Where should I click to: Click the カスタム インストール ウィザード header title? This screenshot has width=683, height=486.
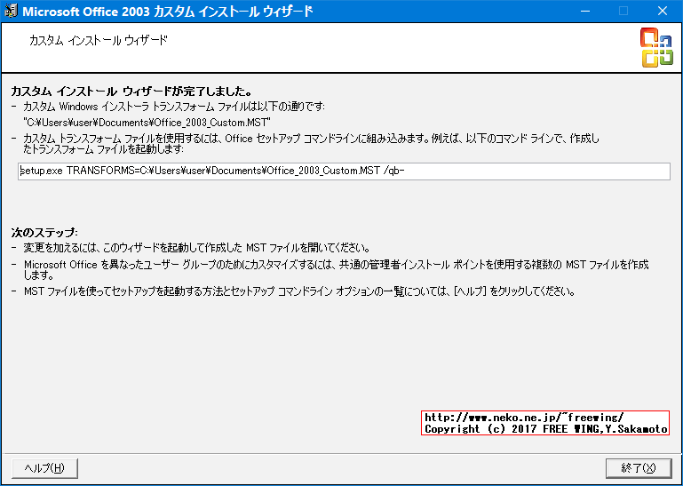99,41
